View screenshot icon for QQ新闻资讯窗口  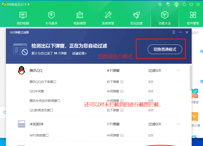[122, 110]
